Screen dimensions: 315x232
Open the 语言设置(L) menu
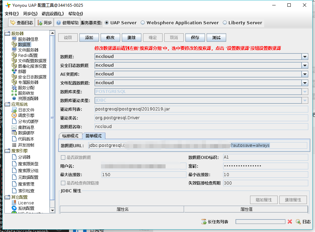(x=53, y=14)
